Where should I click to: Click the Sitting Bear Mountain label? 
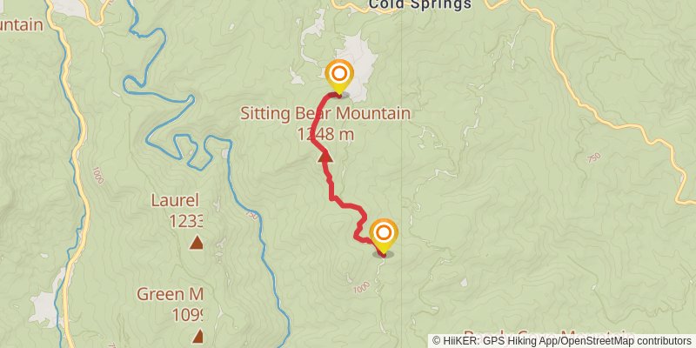coord(325,114)
